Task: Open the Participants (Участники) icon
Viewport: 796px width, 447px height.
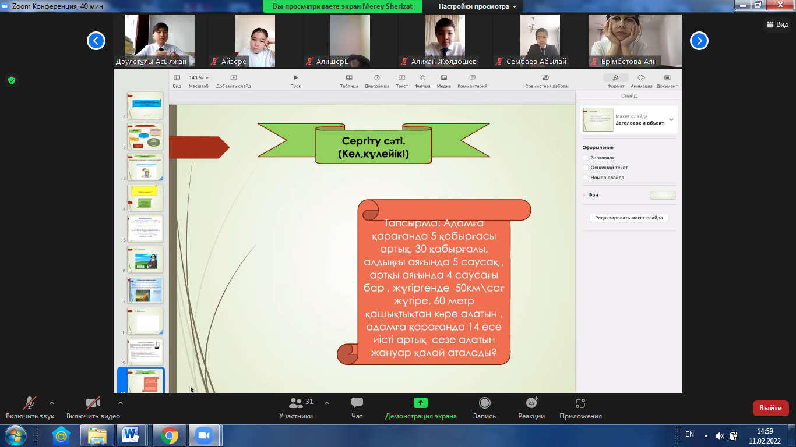Action: click(x=296, y=403)
